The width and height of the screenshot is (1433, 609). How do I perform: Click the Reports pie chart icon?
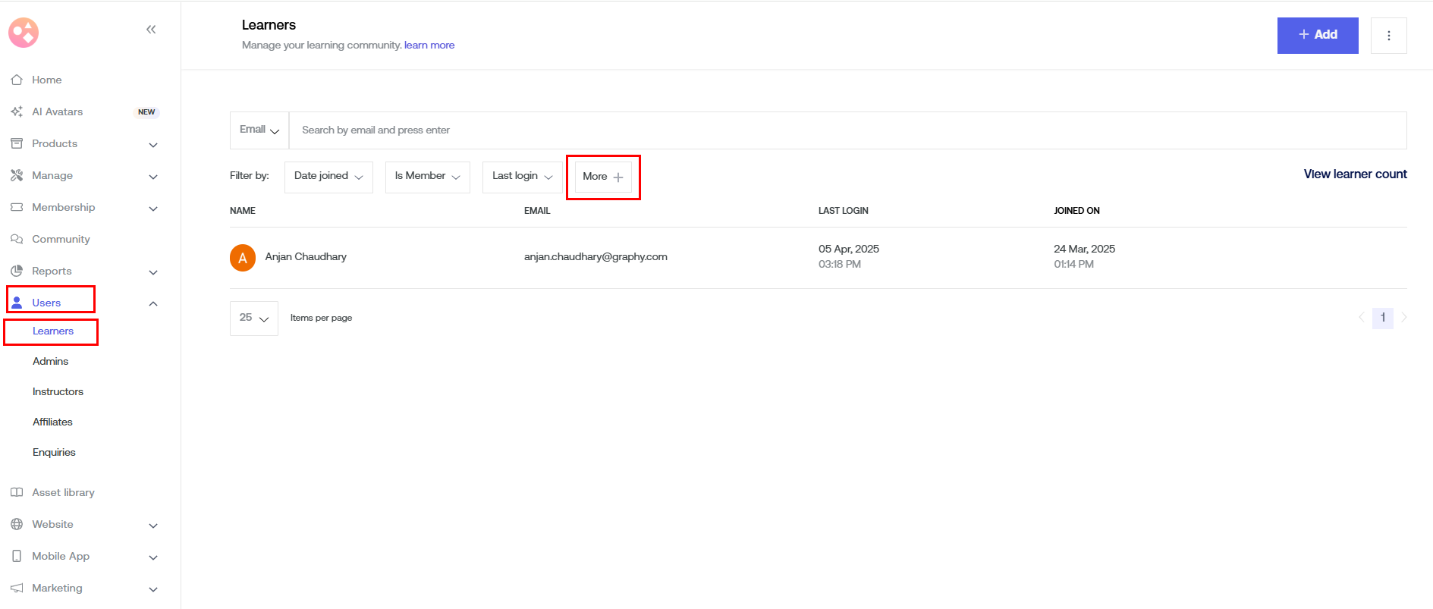pos(17,271)
